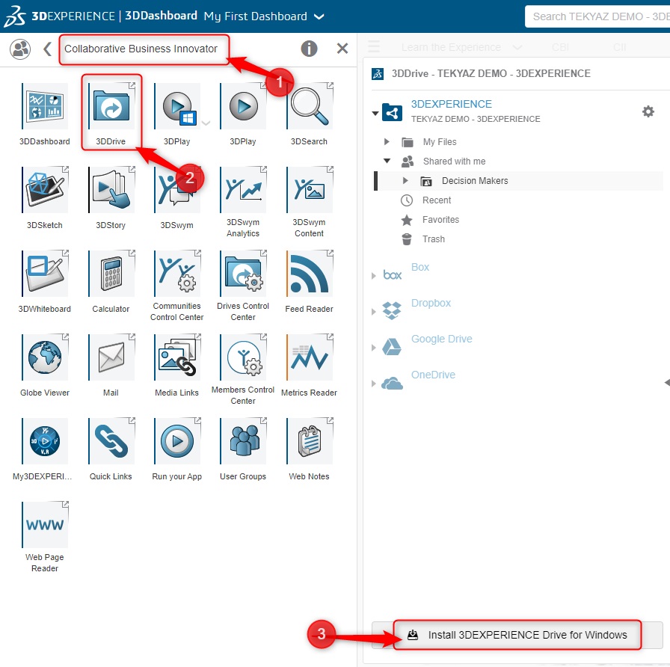Expand the 3DPlay options chevron

(x=206, y=123)
